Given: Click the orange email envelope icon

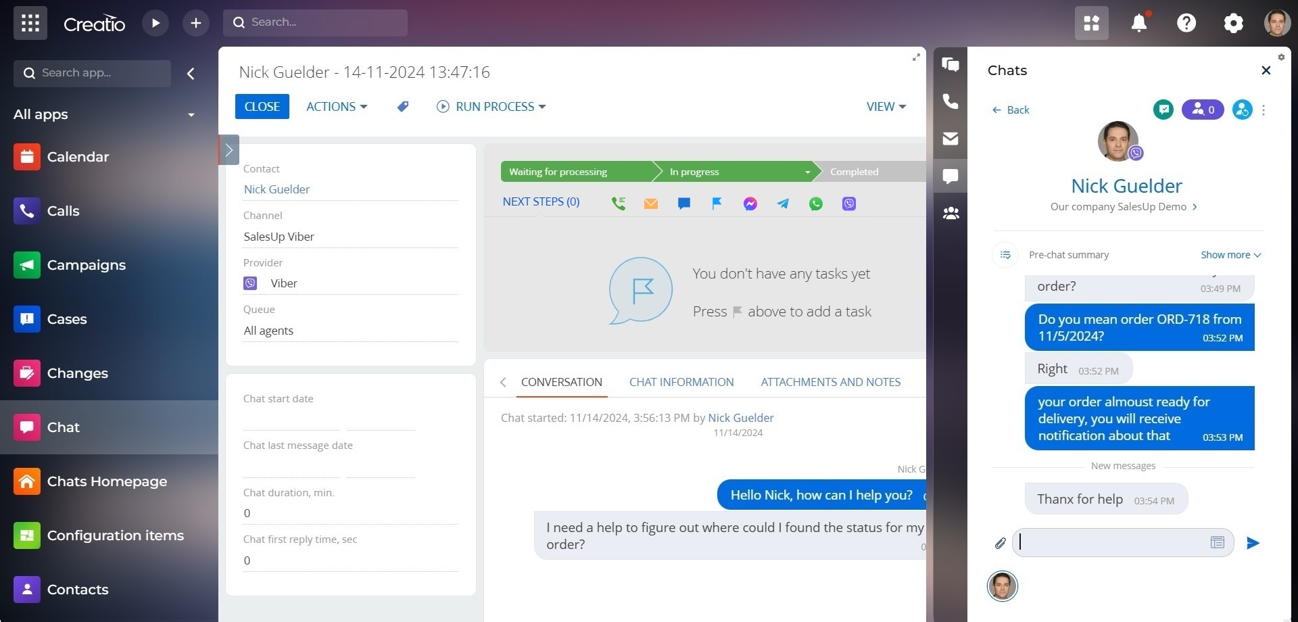Looking at the screenshot, I should (x=650, y=204).
